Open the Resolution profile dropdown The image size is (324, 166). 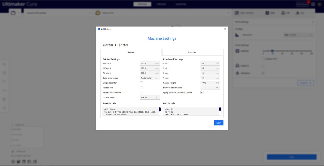pyautogui.click(x=299, y=35)
